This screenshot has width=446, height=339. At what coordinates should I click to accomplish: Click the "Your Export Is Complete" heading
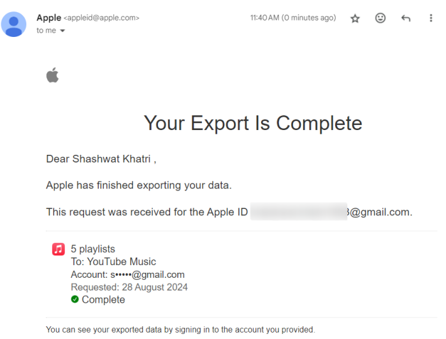tap(253, 122)
